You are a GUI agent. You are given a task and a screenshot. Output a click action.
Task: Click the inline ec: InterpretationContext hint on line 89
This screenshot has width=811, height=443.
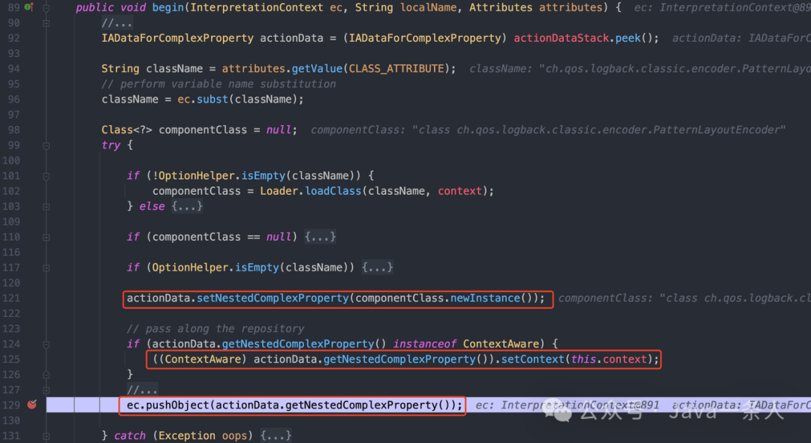tap(722, 7)
